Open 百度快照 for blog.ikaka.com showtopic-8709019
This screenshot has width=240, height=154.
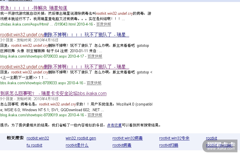(x=95, y=115)
